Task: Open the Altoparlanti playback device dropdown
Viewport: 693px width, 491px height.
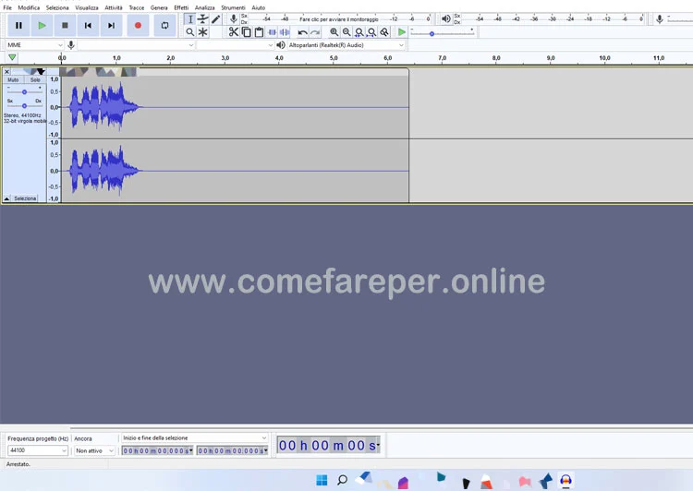Action: tap(346, 45)
